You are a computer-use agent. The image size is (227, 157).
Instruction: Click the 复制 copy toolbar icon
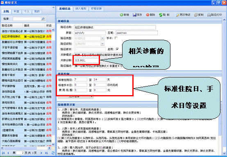tap(196, 15)
